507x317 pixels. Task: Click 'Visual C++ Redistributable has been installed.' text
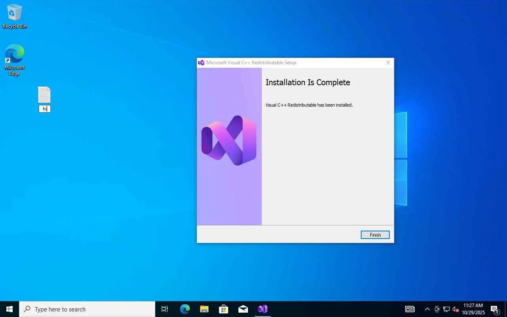[309, 105]
